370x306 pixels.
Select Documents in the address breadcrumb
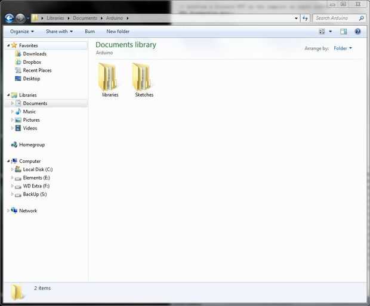point(85,18)
